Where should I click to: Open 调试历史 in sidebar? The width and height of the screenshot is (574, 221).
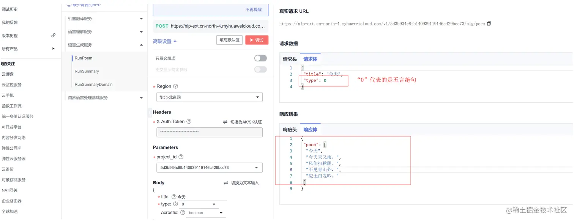pos(9,9)
